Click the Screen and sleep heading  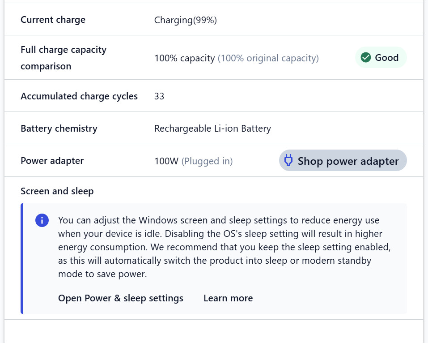(57, 191)
